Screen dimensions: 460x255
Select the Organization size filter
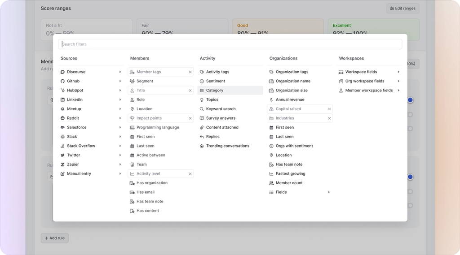(x=300, y=91)
